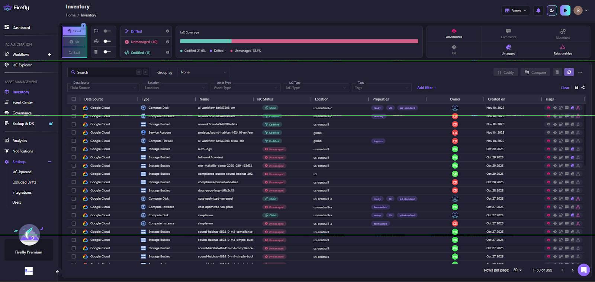The image size is (595, 282).
Task: Open Analytics in sidebar
Action: pyautogui.click(x=19, y=141)
